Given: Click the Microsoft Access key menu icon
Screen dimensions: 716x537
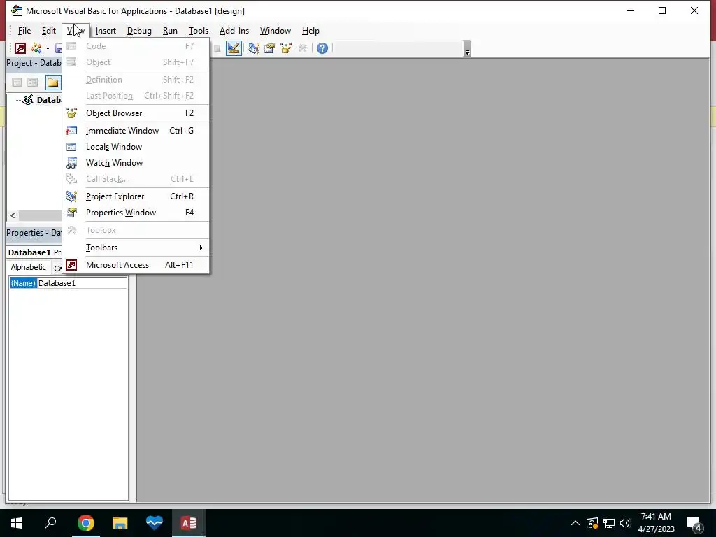Looking at the screenshot, I should [72, 265].
